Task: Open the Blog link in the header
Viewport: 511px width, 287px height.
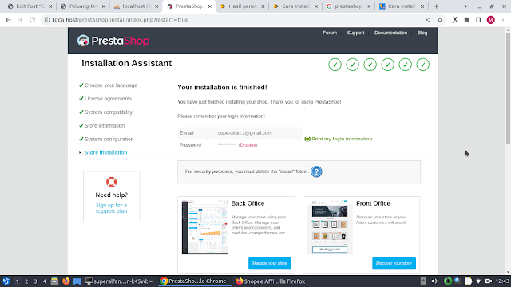Action: coord(422,33)
